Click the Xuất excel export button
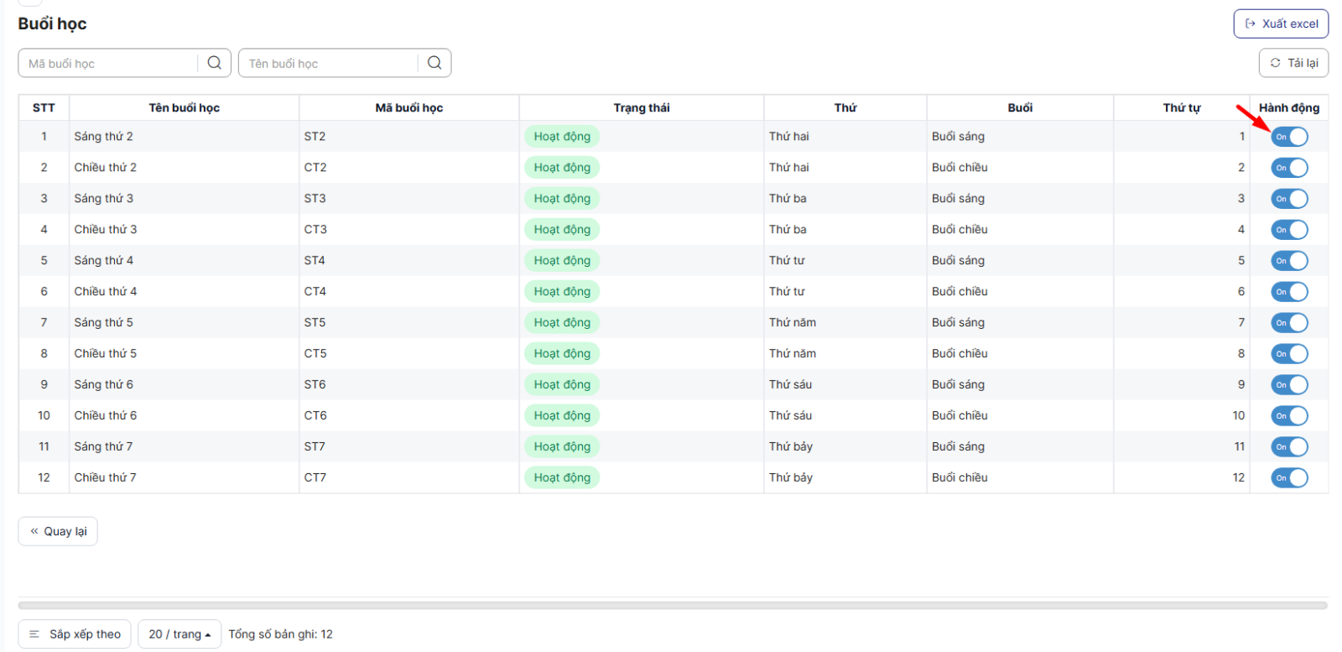The height and width of the screenshot is (652, 1342). (1281, 23)
